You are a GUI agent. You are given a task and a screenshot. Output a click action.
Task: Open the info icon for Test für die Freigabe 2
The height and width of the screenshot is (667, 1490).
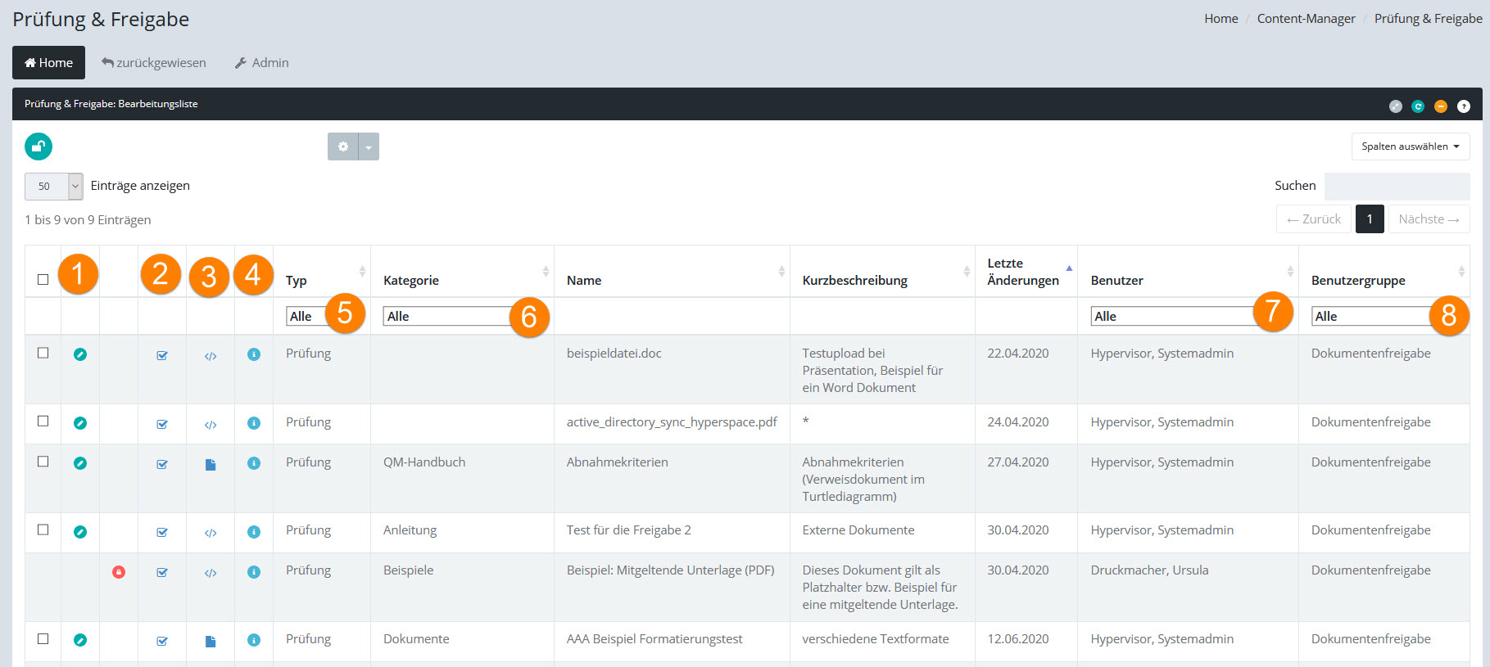pyautogui.click(x=254, y=532)
